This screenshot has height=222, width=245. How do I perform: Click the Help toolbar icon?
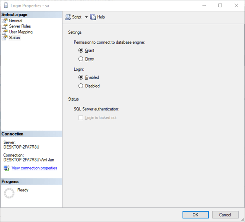[x=93, y=17]
